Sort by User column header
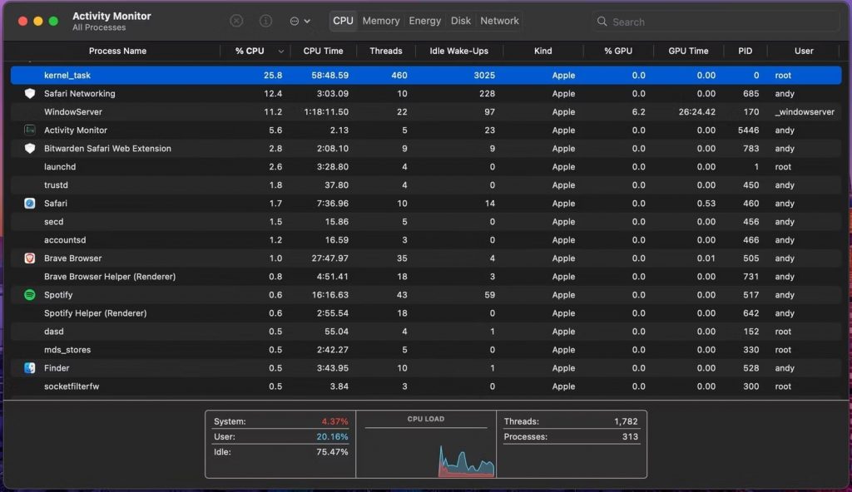 pyautogui.click(x=804, y=51)
